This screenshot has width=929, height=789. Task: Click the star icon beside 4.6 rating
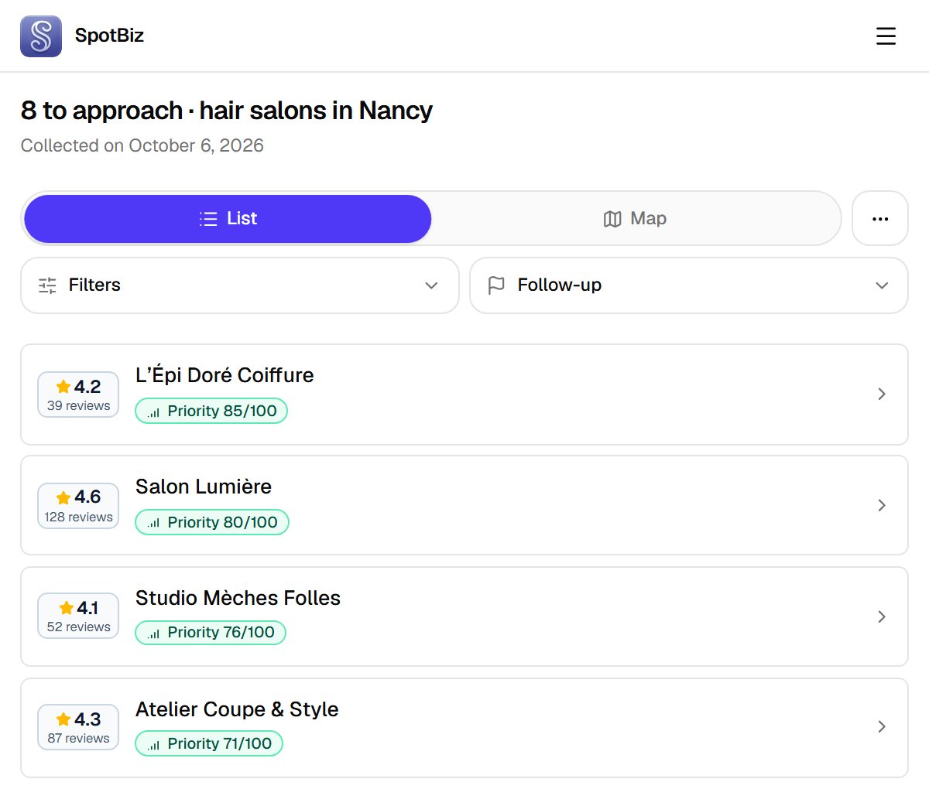(x=63, y=497)
